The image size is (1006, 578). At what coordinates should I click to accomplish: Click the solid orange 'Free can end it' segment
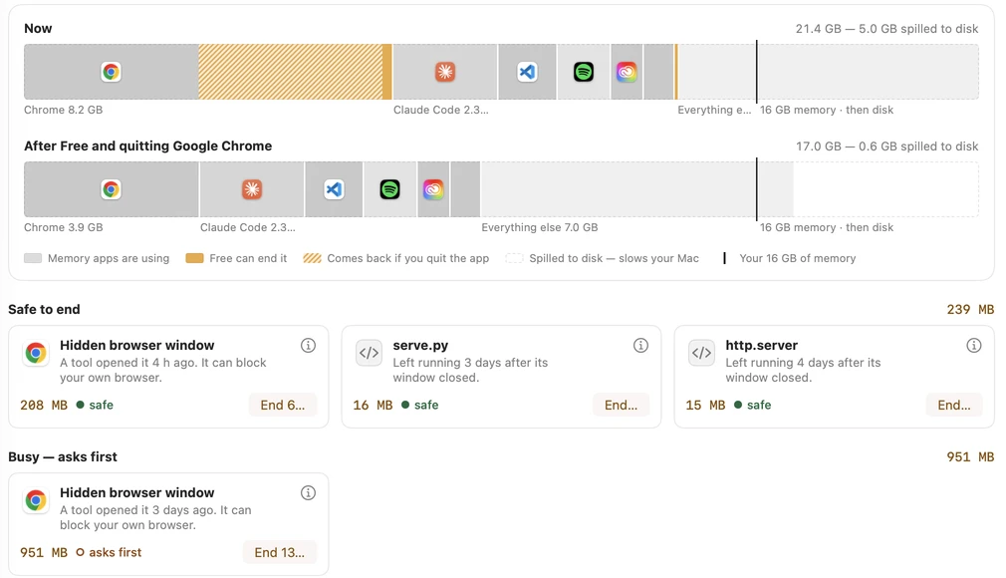coord(386,72)
